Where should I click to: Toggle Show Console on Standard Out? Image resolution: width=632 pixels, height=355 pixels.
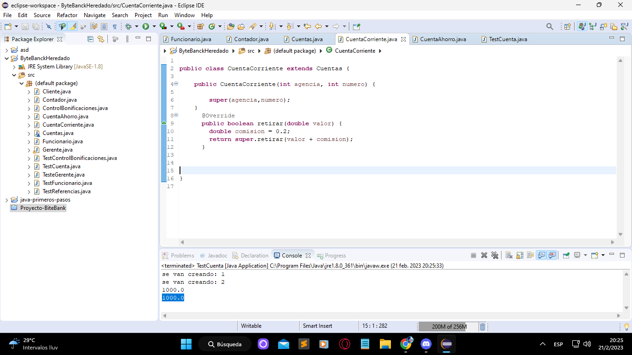(541, 255)
